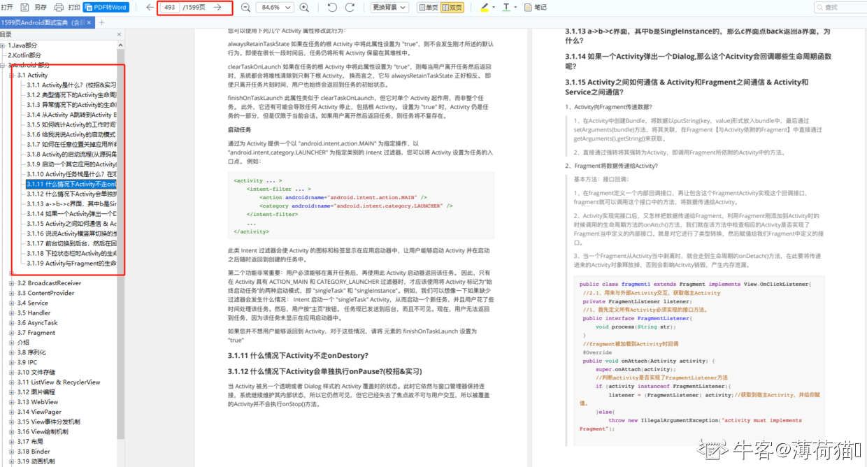Select 3.15 View事件分发机制 outline item
Viewport: 867px width, 467px height.
click(48, 422)
